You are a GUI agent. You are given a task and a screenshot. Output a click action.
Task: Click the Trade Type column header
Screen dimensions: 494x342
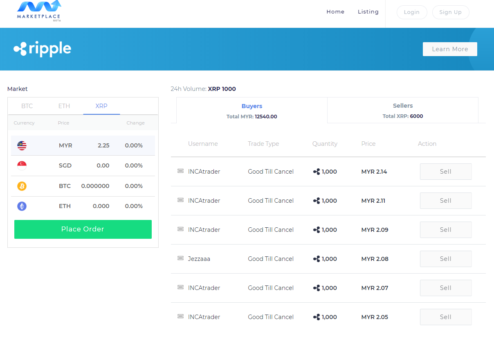pos(263,144)
